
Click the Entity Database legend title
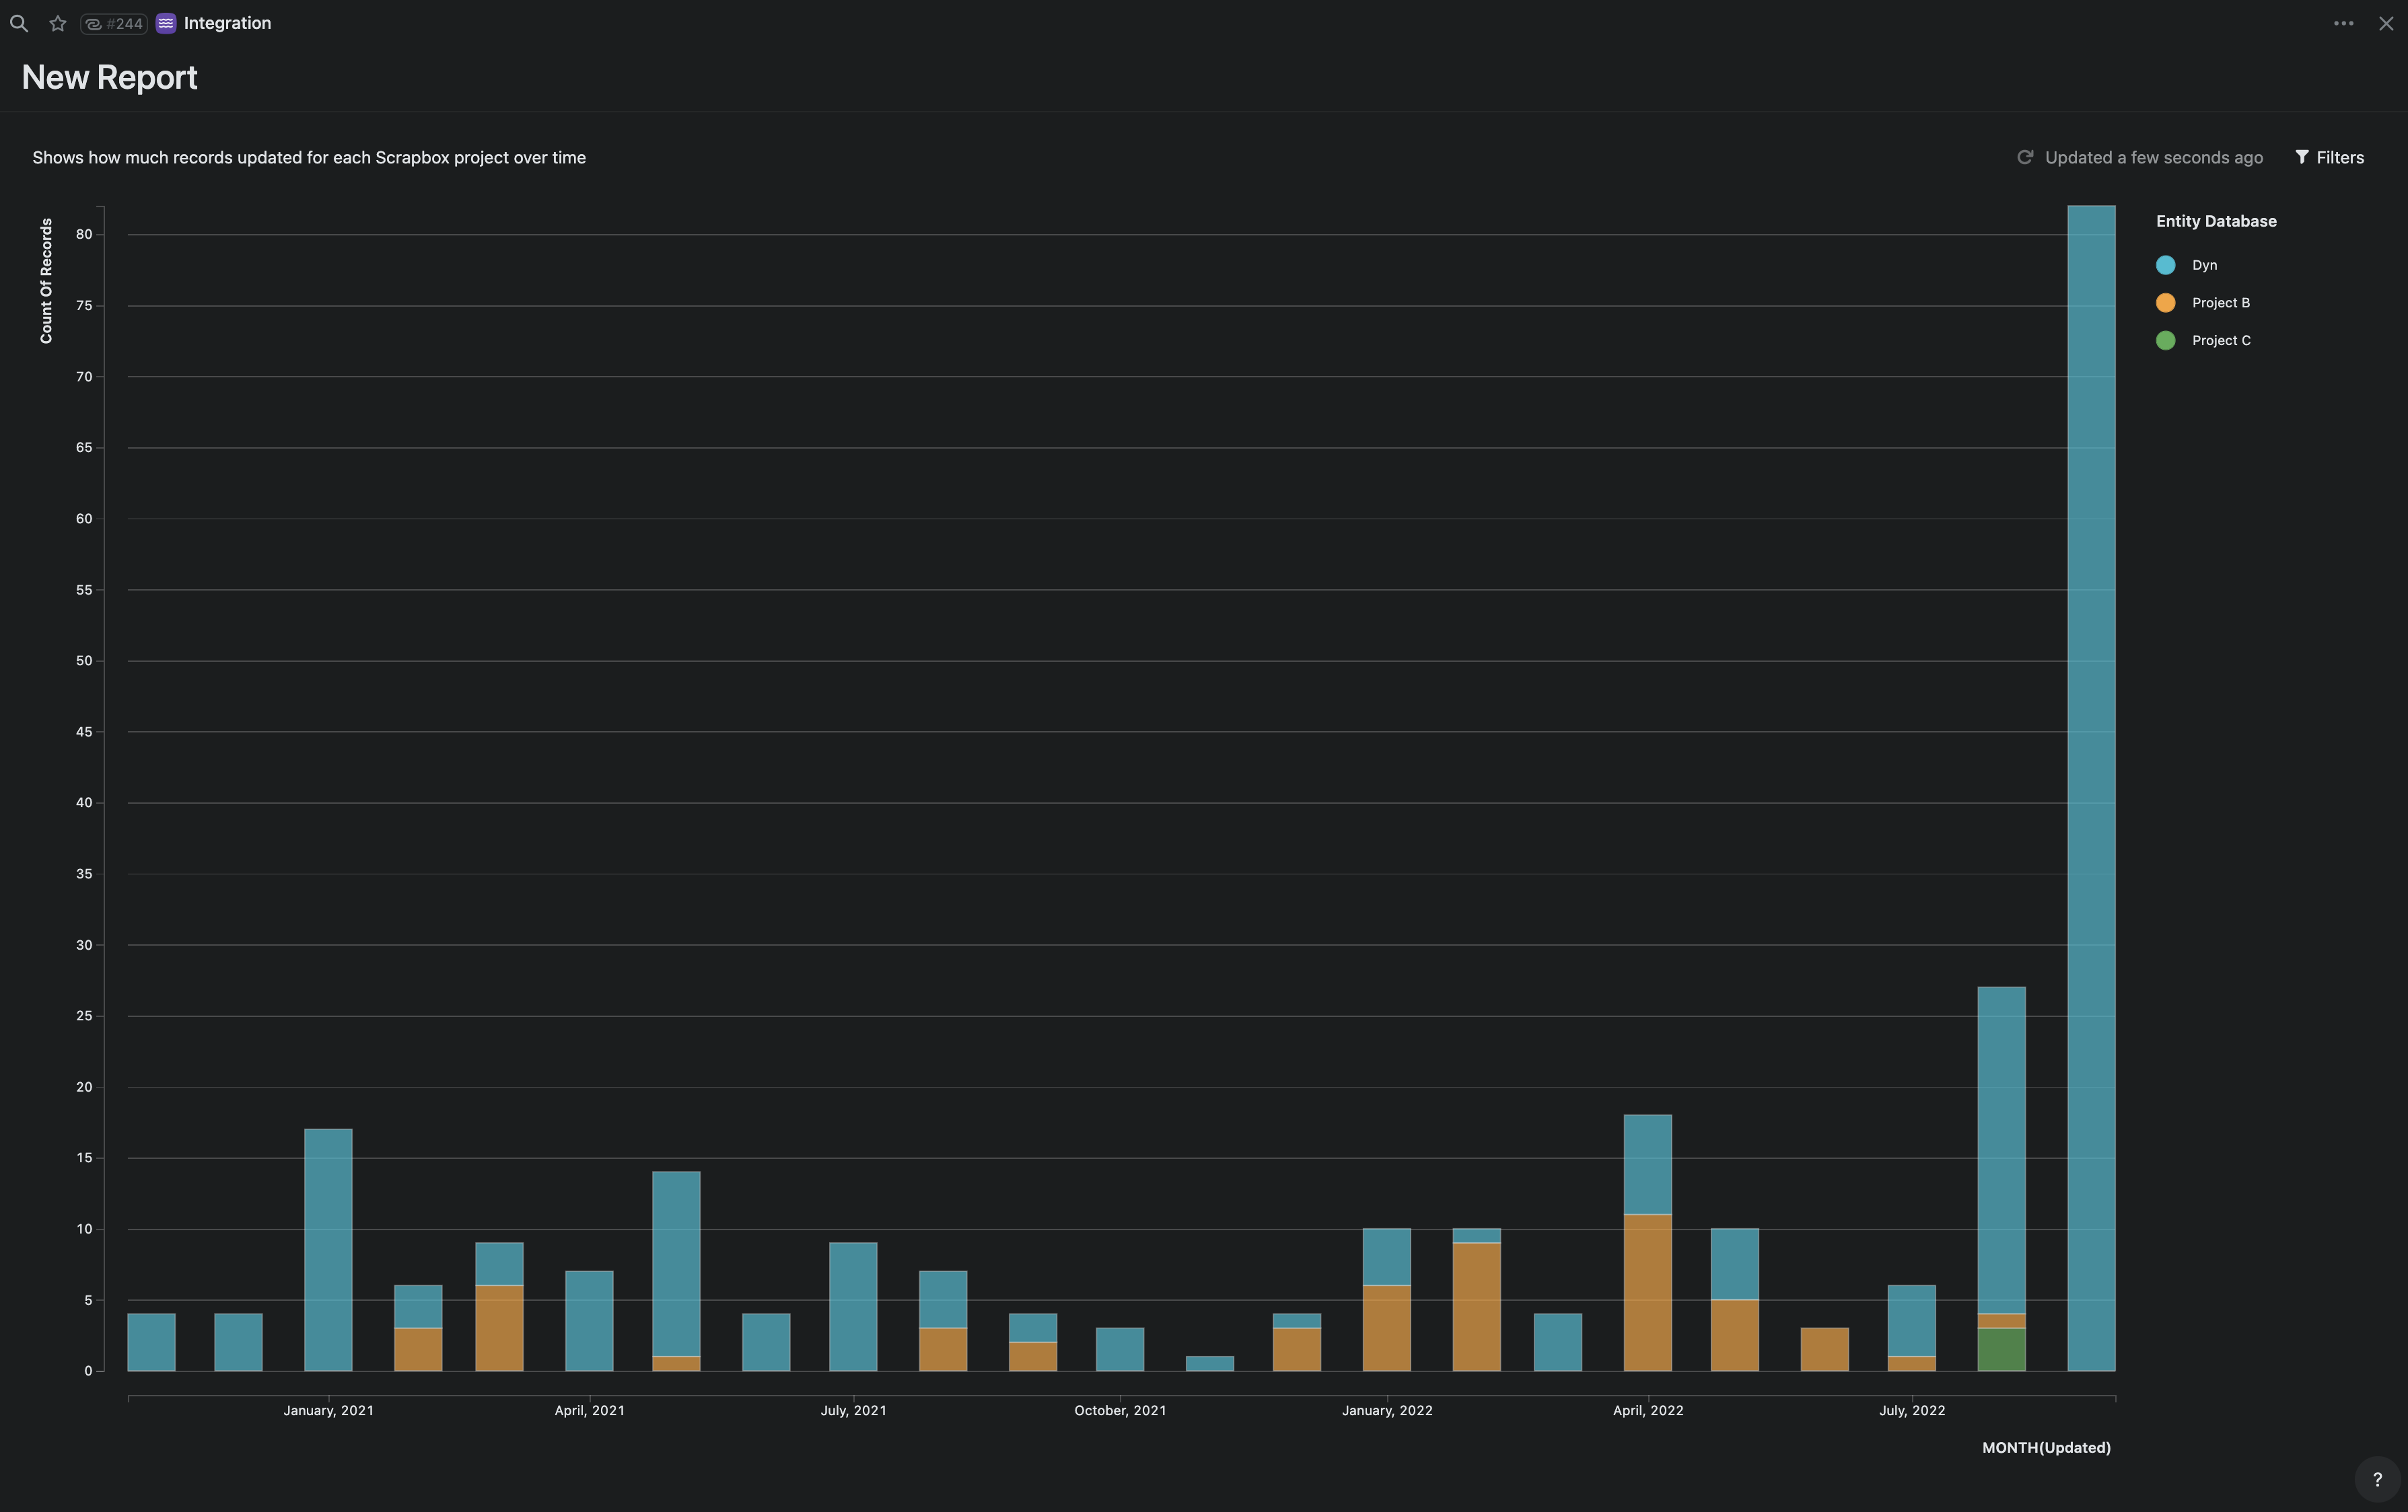click(2216, 221)
